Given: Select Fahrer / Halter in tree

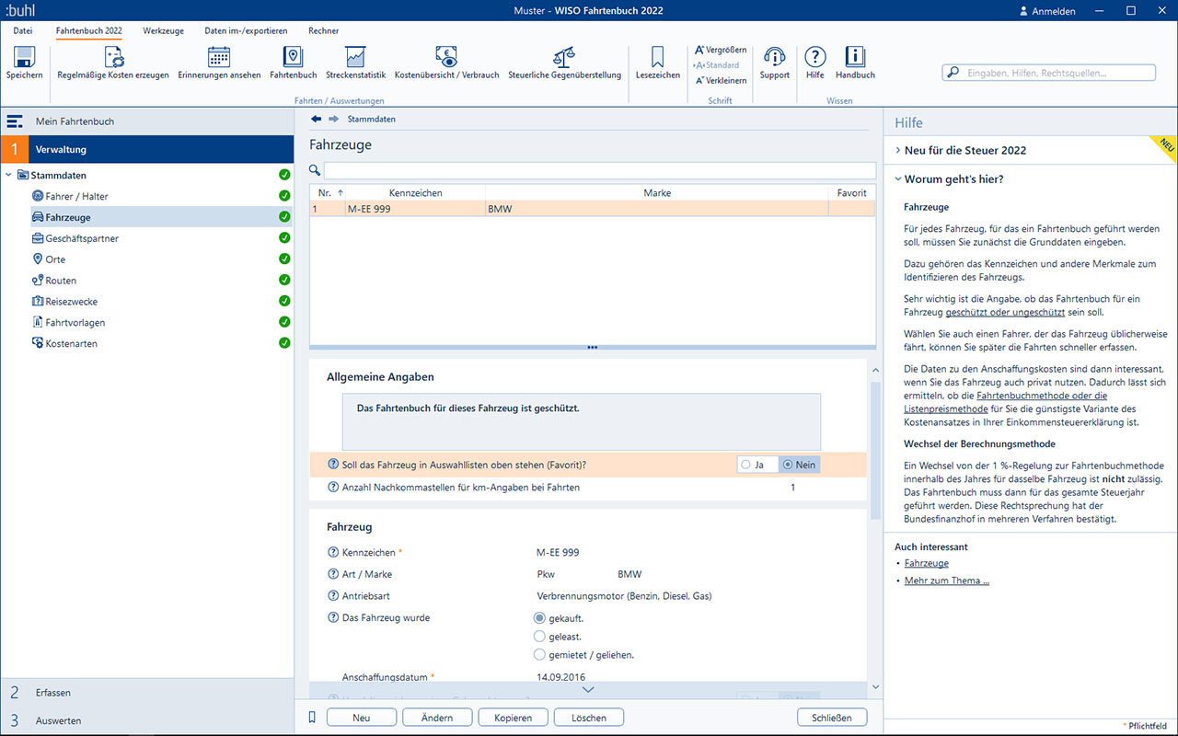Looking at the screenshot, I should 76,196.
